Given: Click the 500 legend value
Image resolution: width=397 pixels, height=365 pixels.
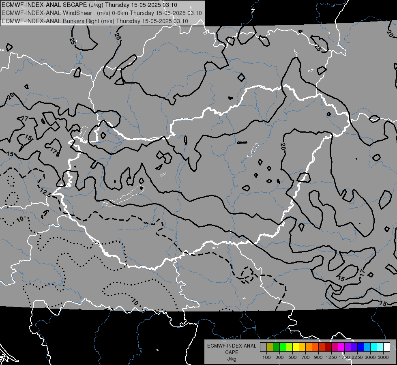Looking at the screenshot, I should coord(292,357).
